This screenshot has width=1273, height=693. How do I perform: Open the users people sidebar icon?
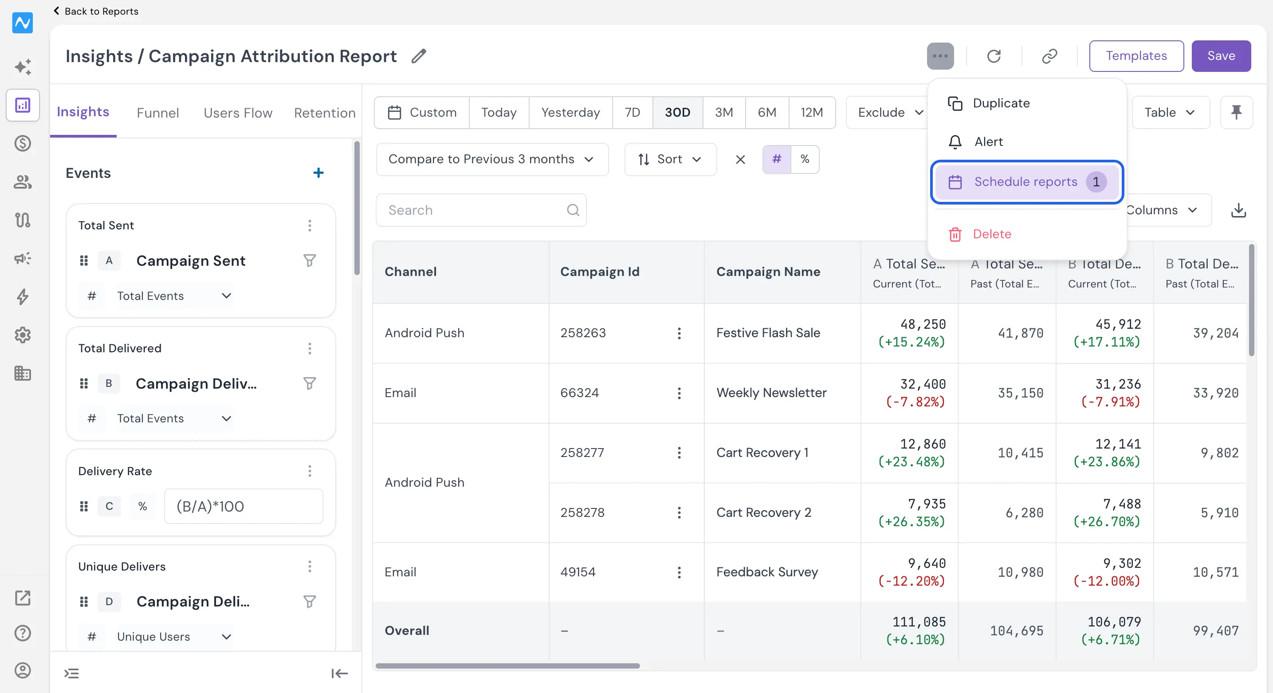click(23, 181)
